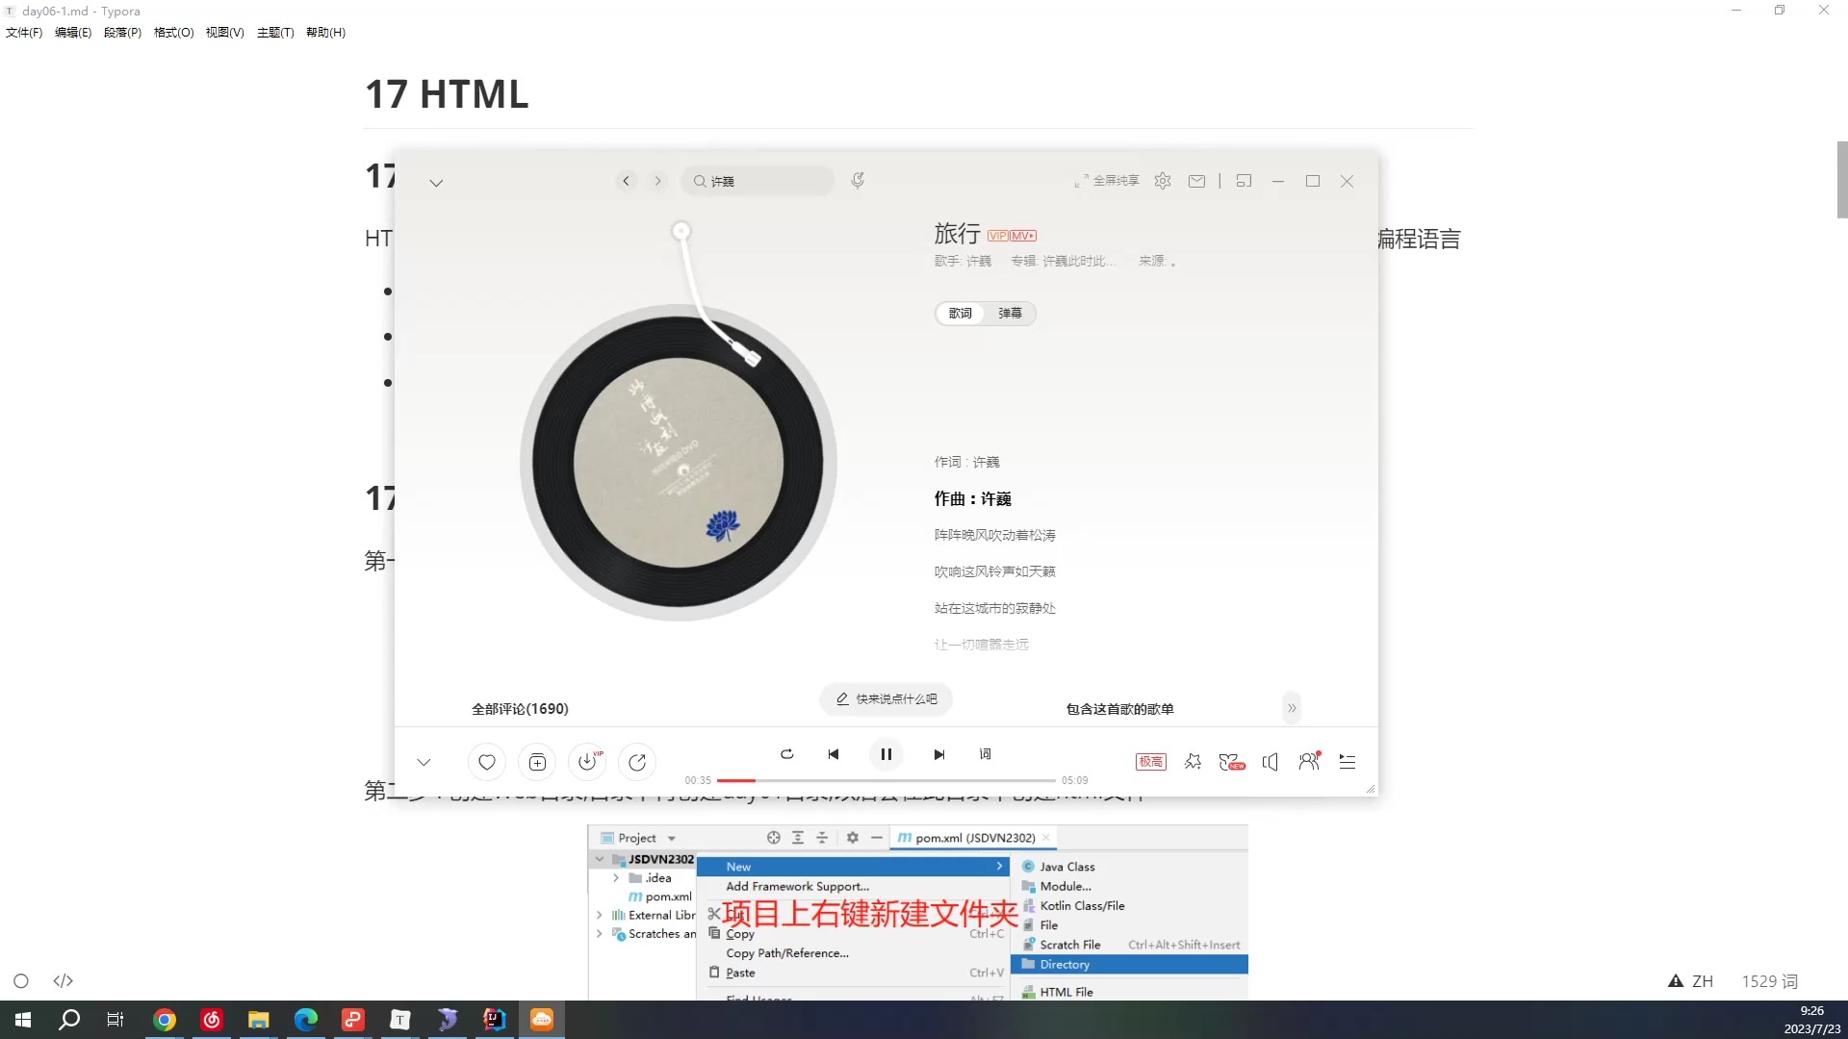Click the Typora taskbar icon
Screen dimensions: 1848x1039
pyautogui.click(x=399, y=1019)
